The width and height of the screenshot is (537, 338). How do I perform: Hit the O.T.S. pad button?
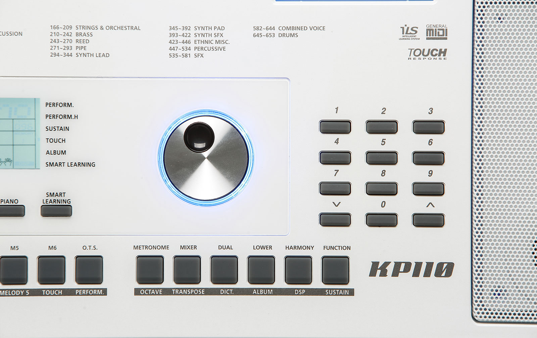click(x=89, y=270)
